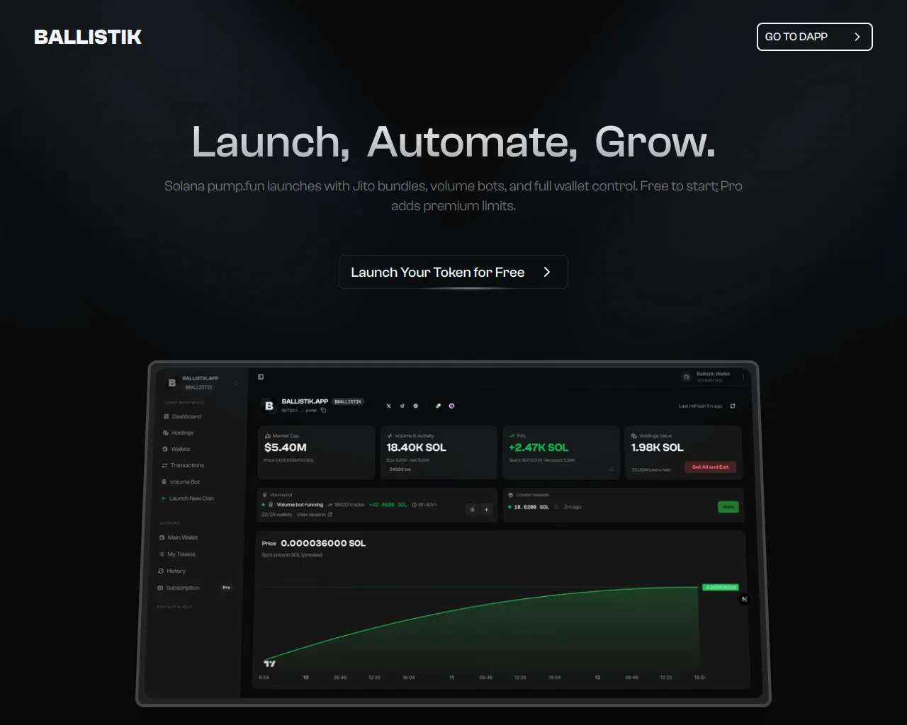Click the round website icon beside Telegram
Image resolution: width=907 pixels, height=725 pixels.
click(416, 406)
